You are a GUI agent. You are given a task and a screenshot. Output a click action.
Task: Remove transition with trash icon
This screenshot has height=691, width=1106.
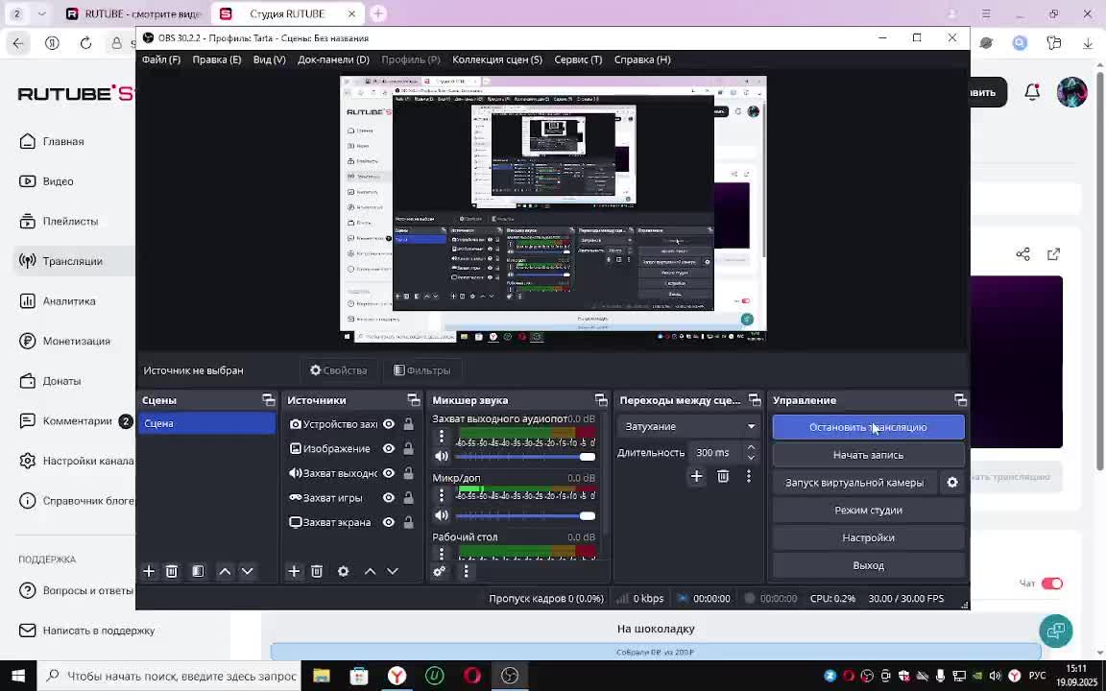(x=723, y=477)
